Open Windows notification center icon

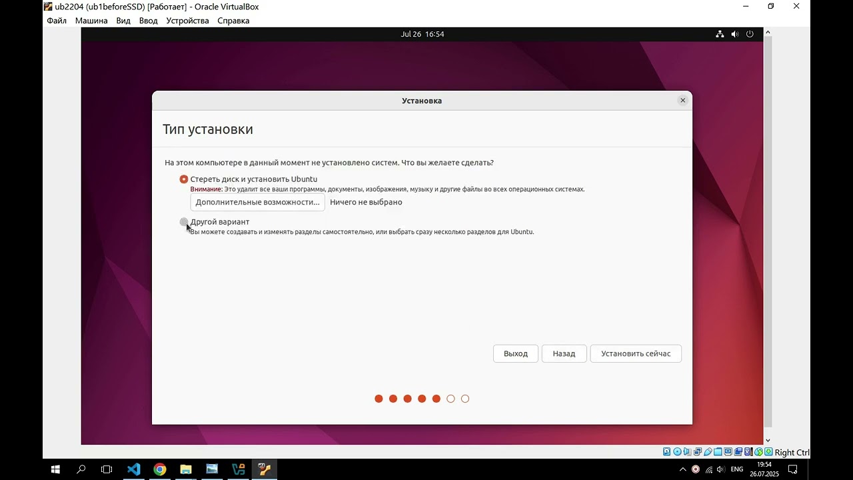coord(793,469)
